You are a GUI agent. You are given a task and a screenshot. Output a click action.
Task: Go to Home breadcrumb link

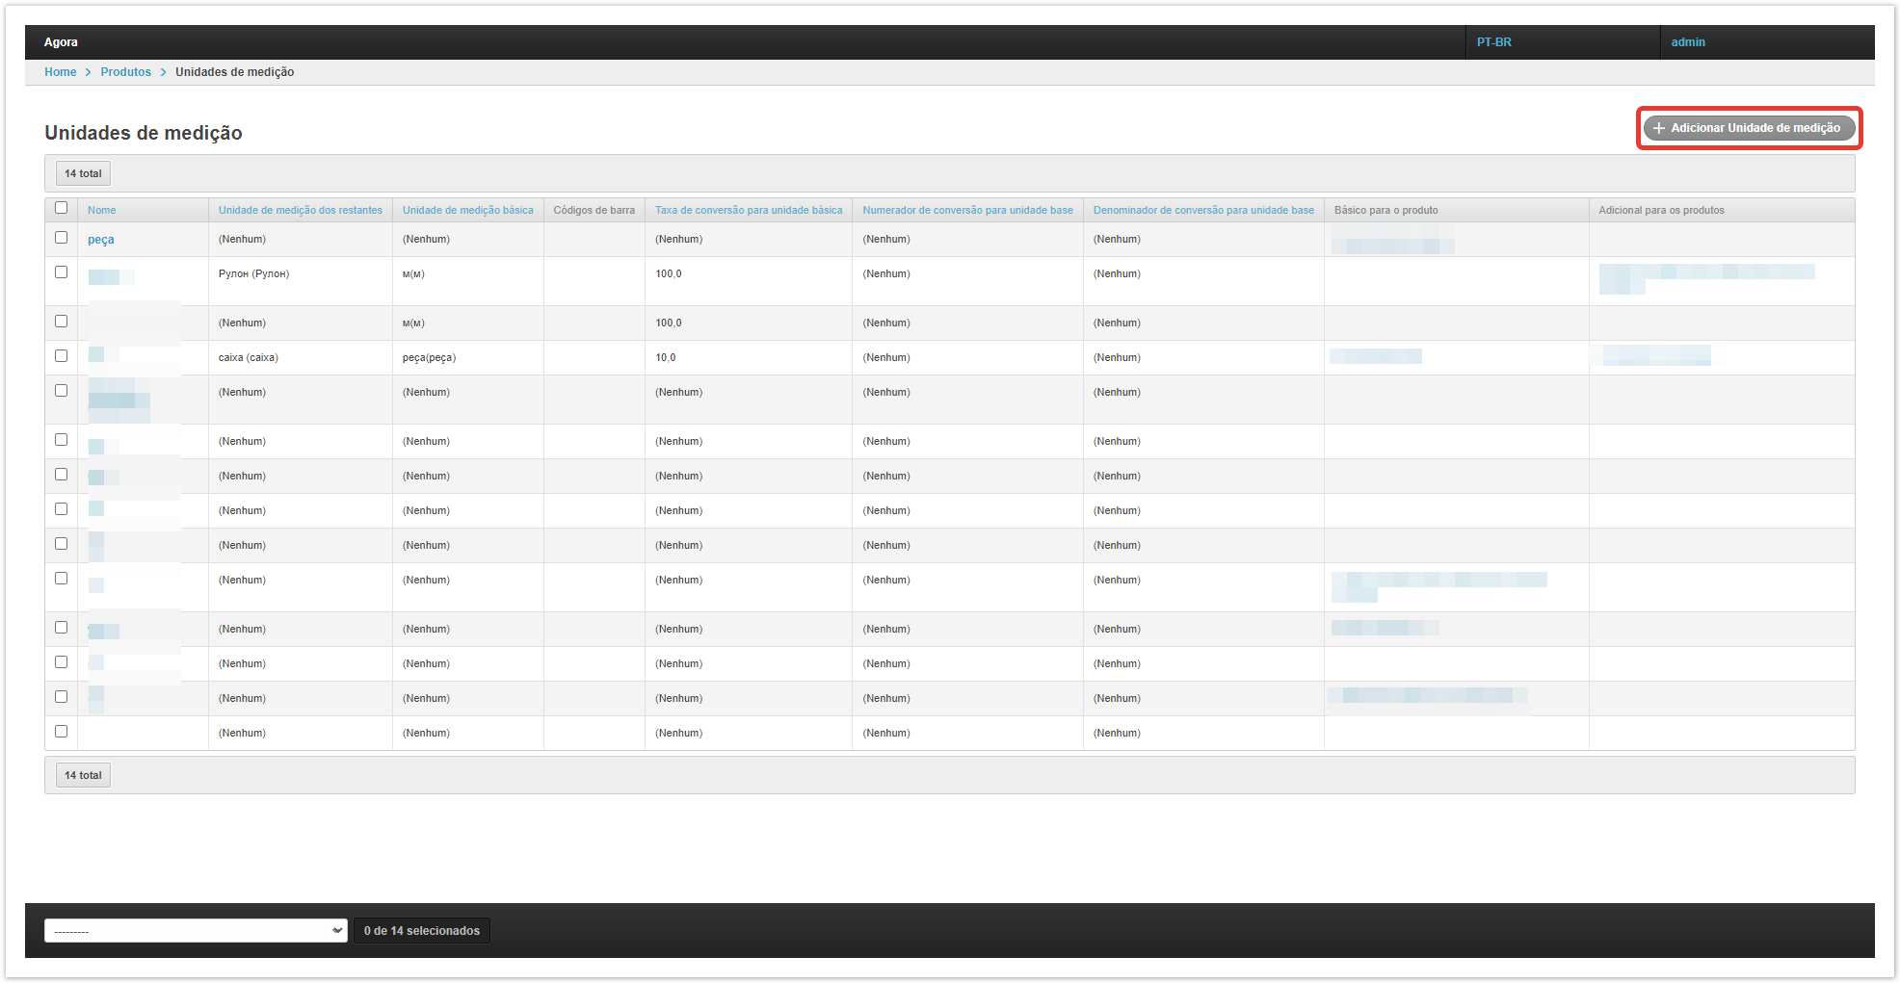click(x=60, y=72)
